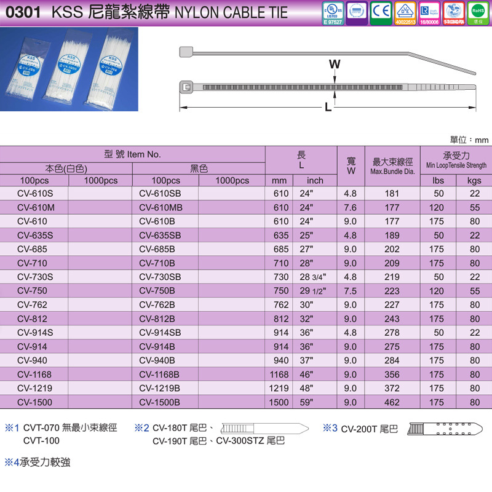This screenshot has height=492, width=492.
Task: Click the 'Min LoopTensile Strength' header
Action: coord(456,165)
